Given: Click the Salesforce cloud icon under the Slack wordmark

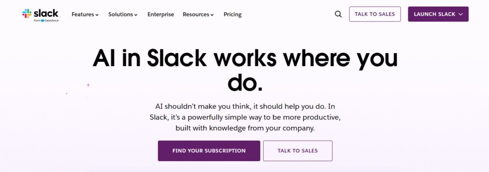Looking at the screenshot, I should (x=43, y=20).
